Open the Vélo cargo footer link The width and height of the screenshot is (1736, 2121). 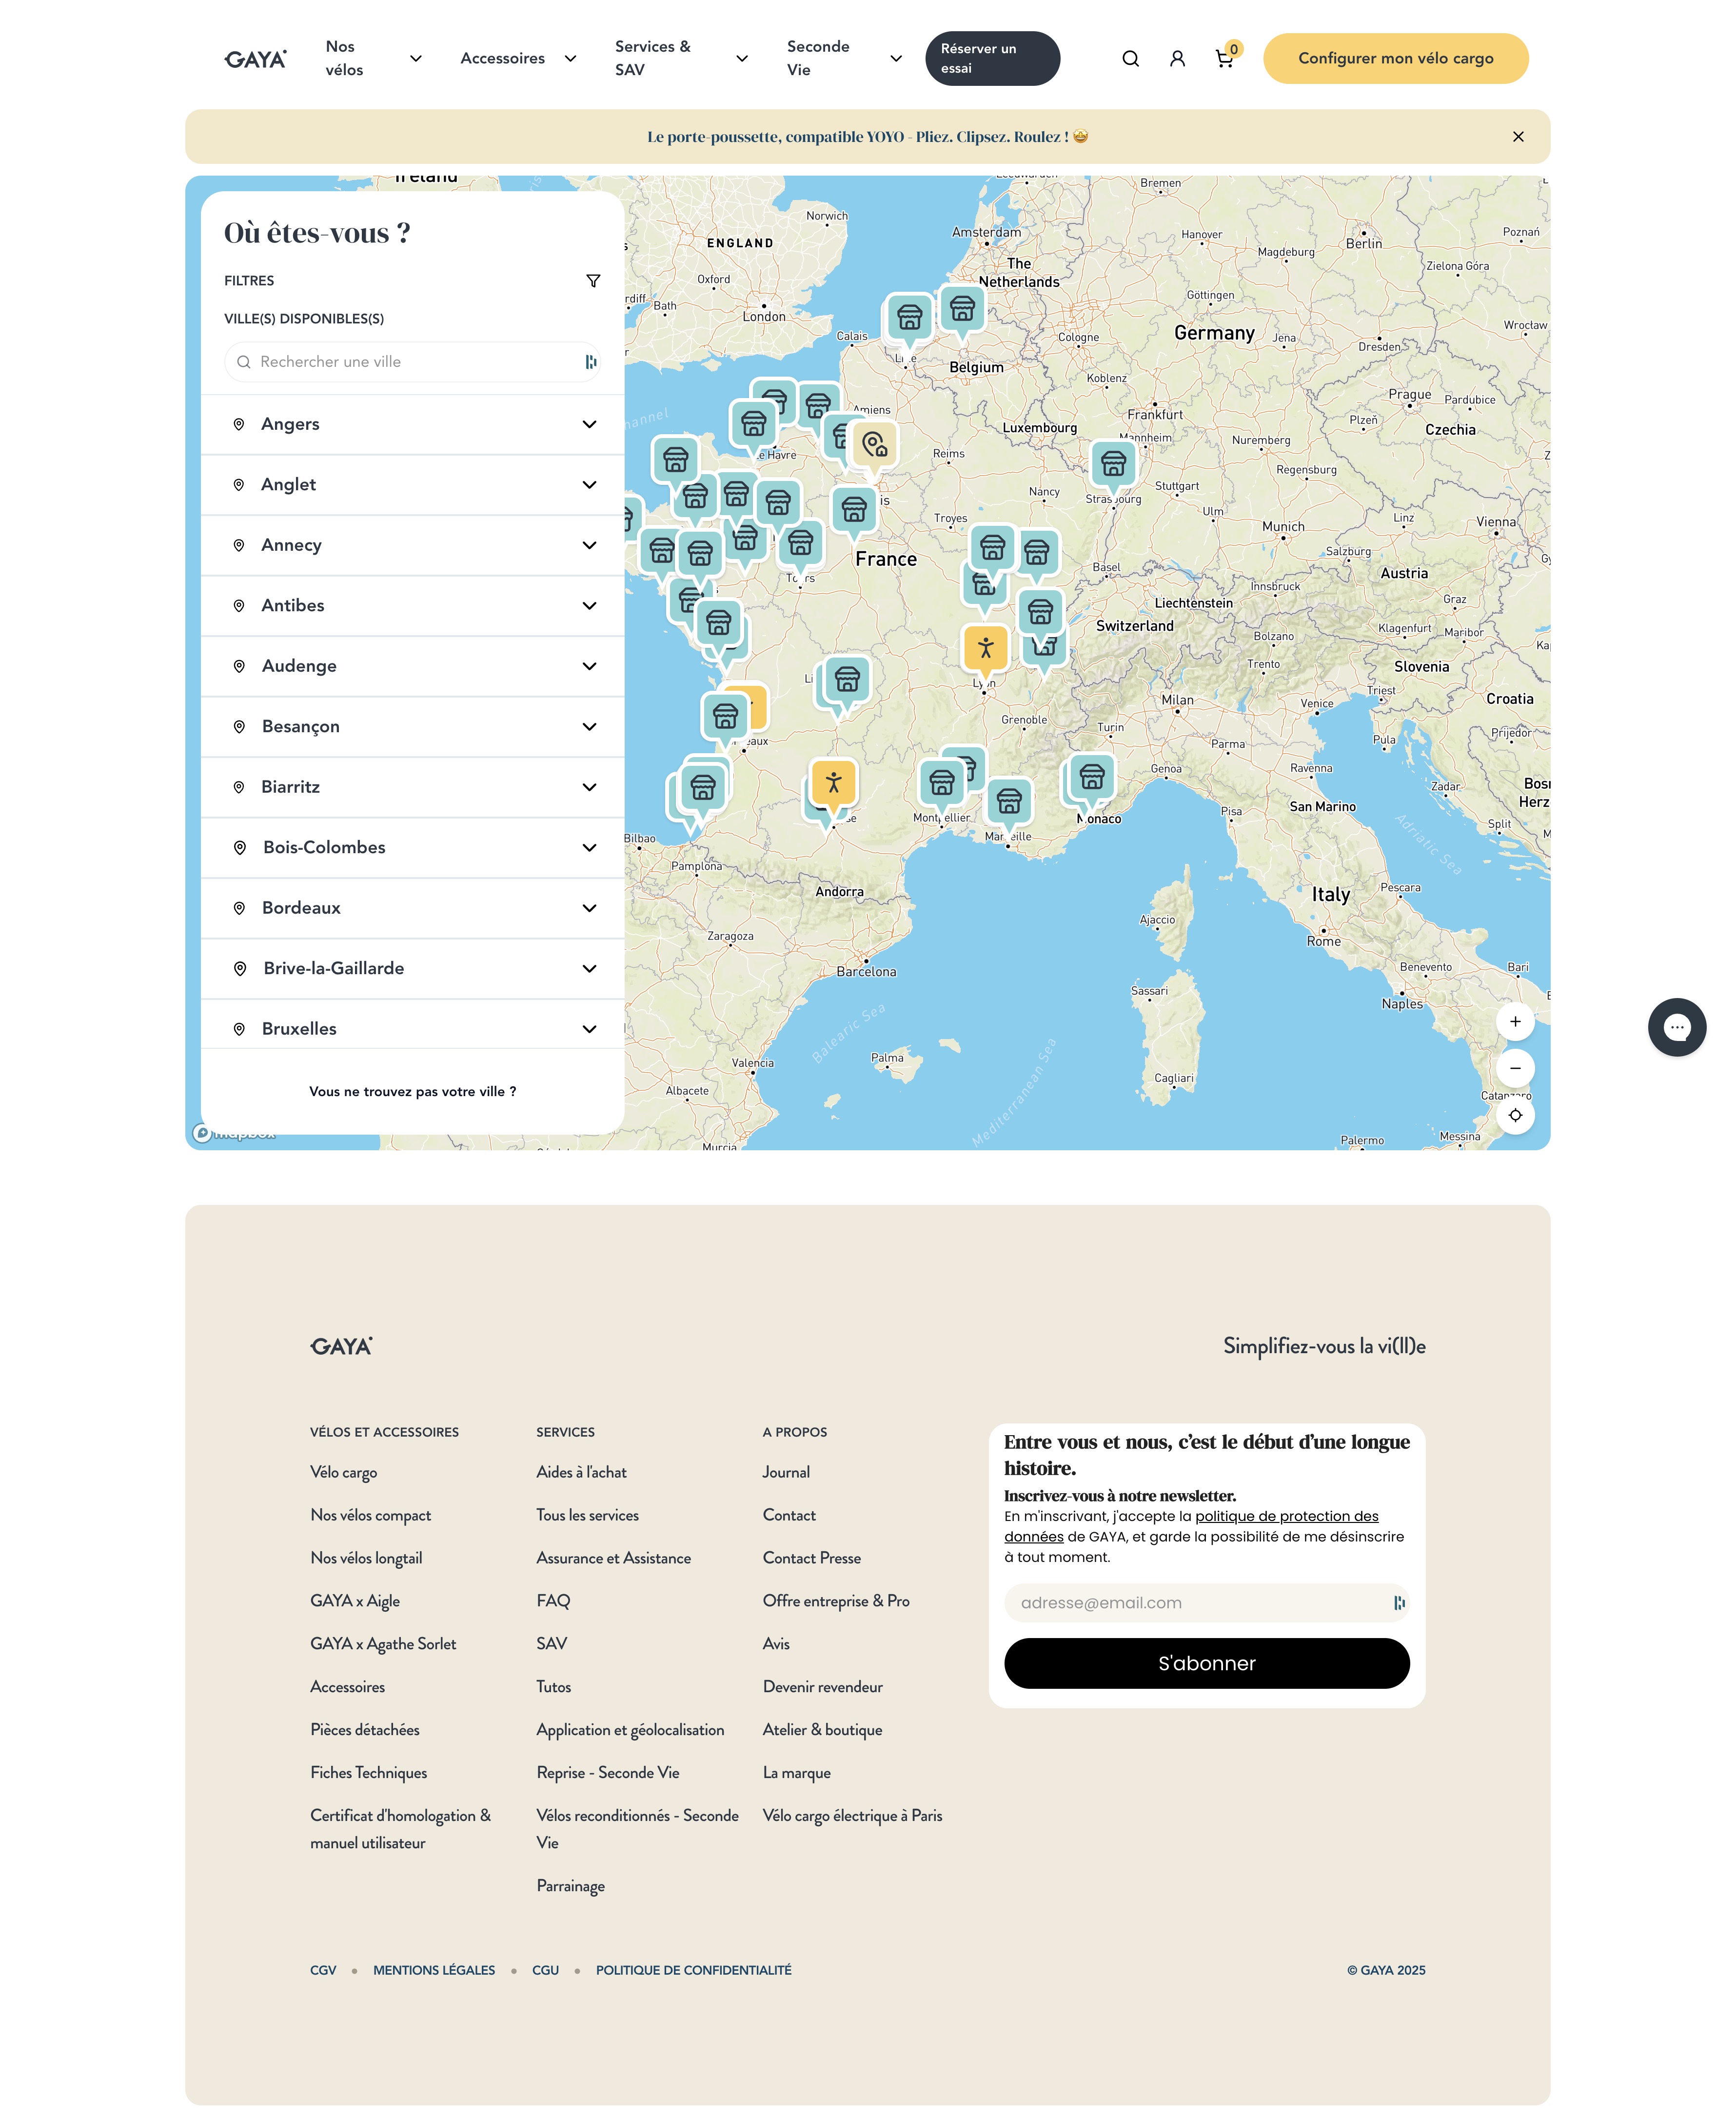coord(343,1473)
